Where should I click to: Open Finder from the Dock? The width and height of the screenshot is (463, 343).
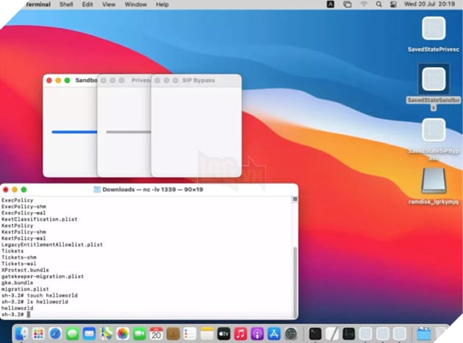coord(21,334)
